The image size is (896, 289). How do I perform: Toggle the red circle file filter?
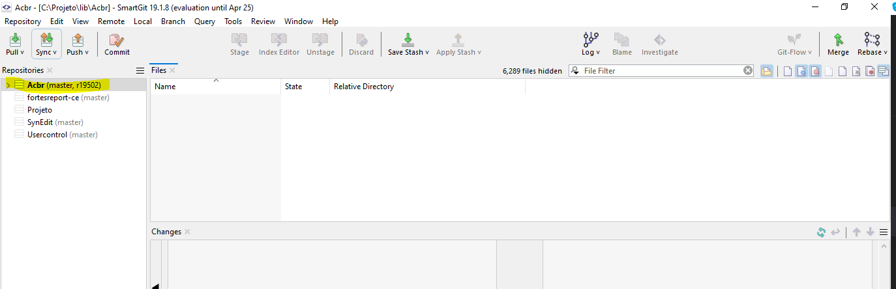[815, 71]
